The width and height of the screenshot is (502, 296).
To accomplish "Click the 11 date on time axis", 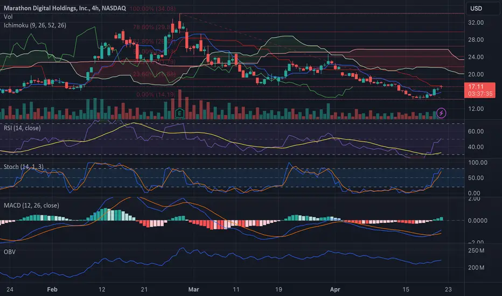I will [x=236, y=290].
